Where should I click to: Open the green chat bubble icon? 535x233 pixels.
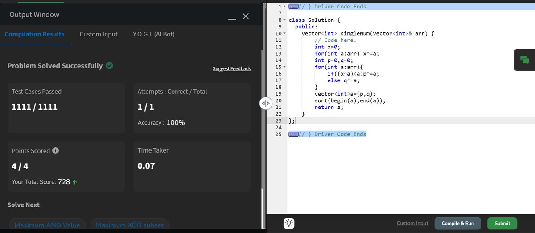pyautogui.click(x=524, y=60)
